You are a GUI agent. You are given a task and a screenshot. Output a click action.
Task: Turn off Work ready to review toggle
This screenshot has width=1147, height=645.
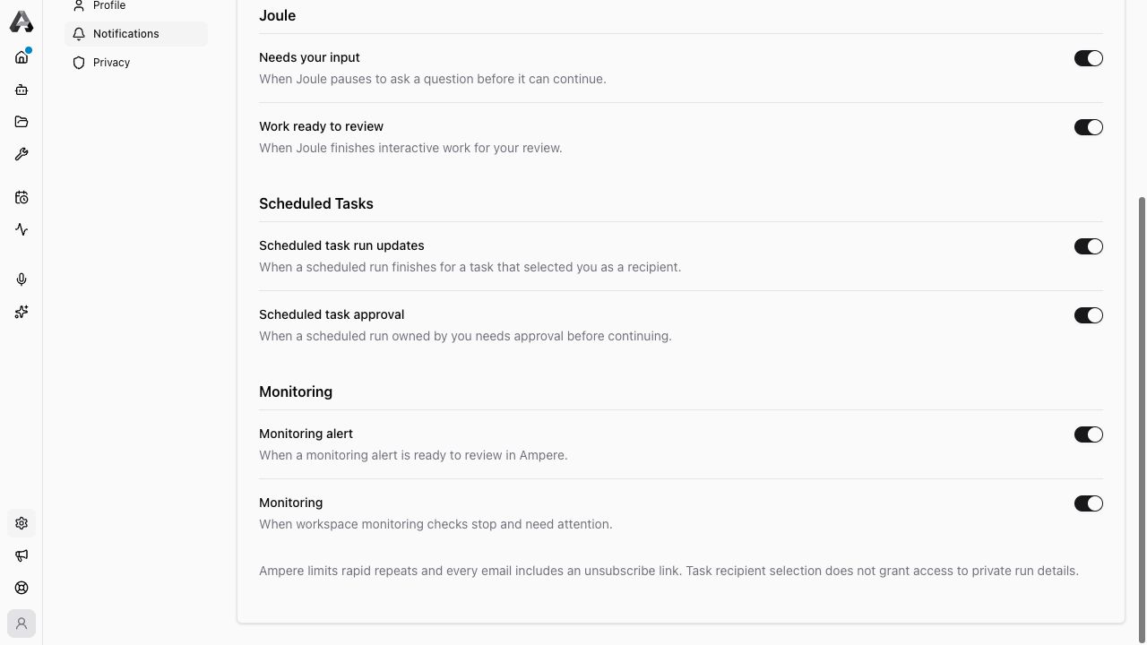1089,127
